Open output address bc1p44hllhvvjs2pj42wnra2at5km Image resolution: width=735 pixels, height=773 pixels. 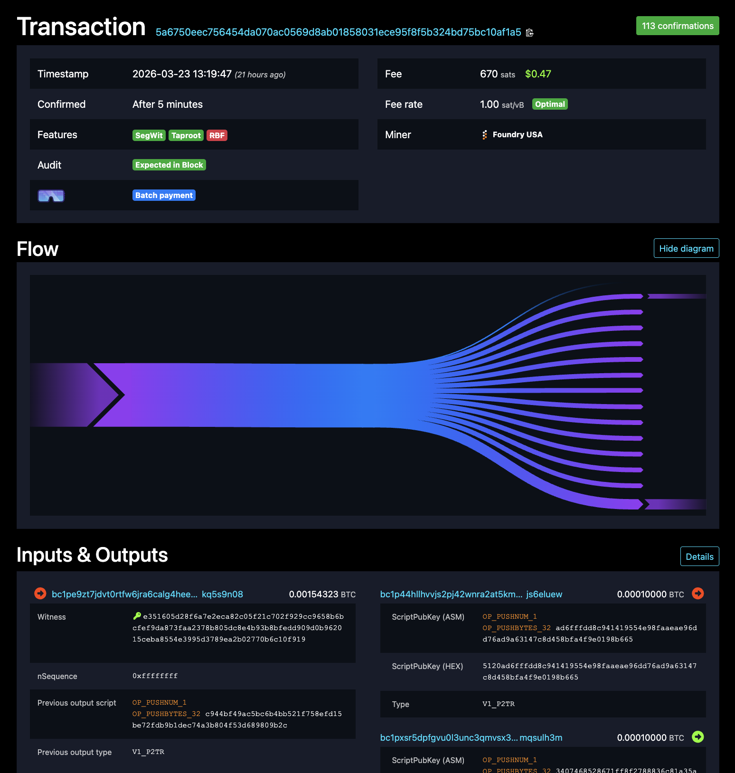[471, 594]
